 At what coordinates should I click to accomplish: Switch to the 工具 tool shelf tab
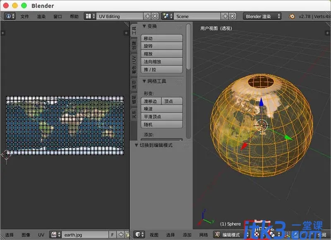(x=134, y=31)
